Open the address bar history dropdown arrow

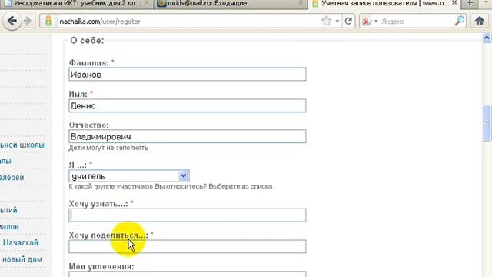click(337, 21)
